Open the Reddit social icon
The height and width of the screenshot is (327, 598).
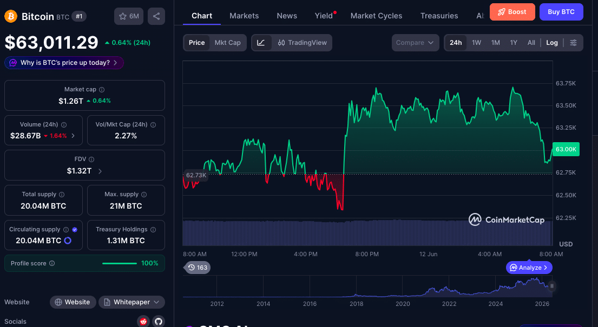point(143,321)
